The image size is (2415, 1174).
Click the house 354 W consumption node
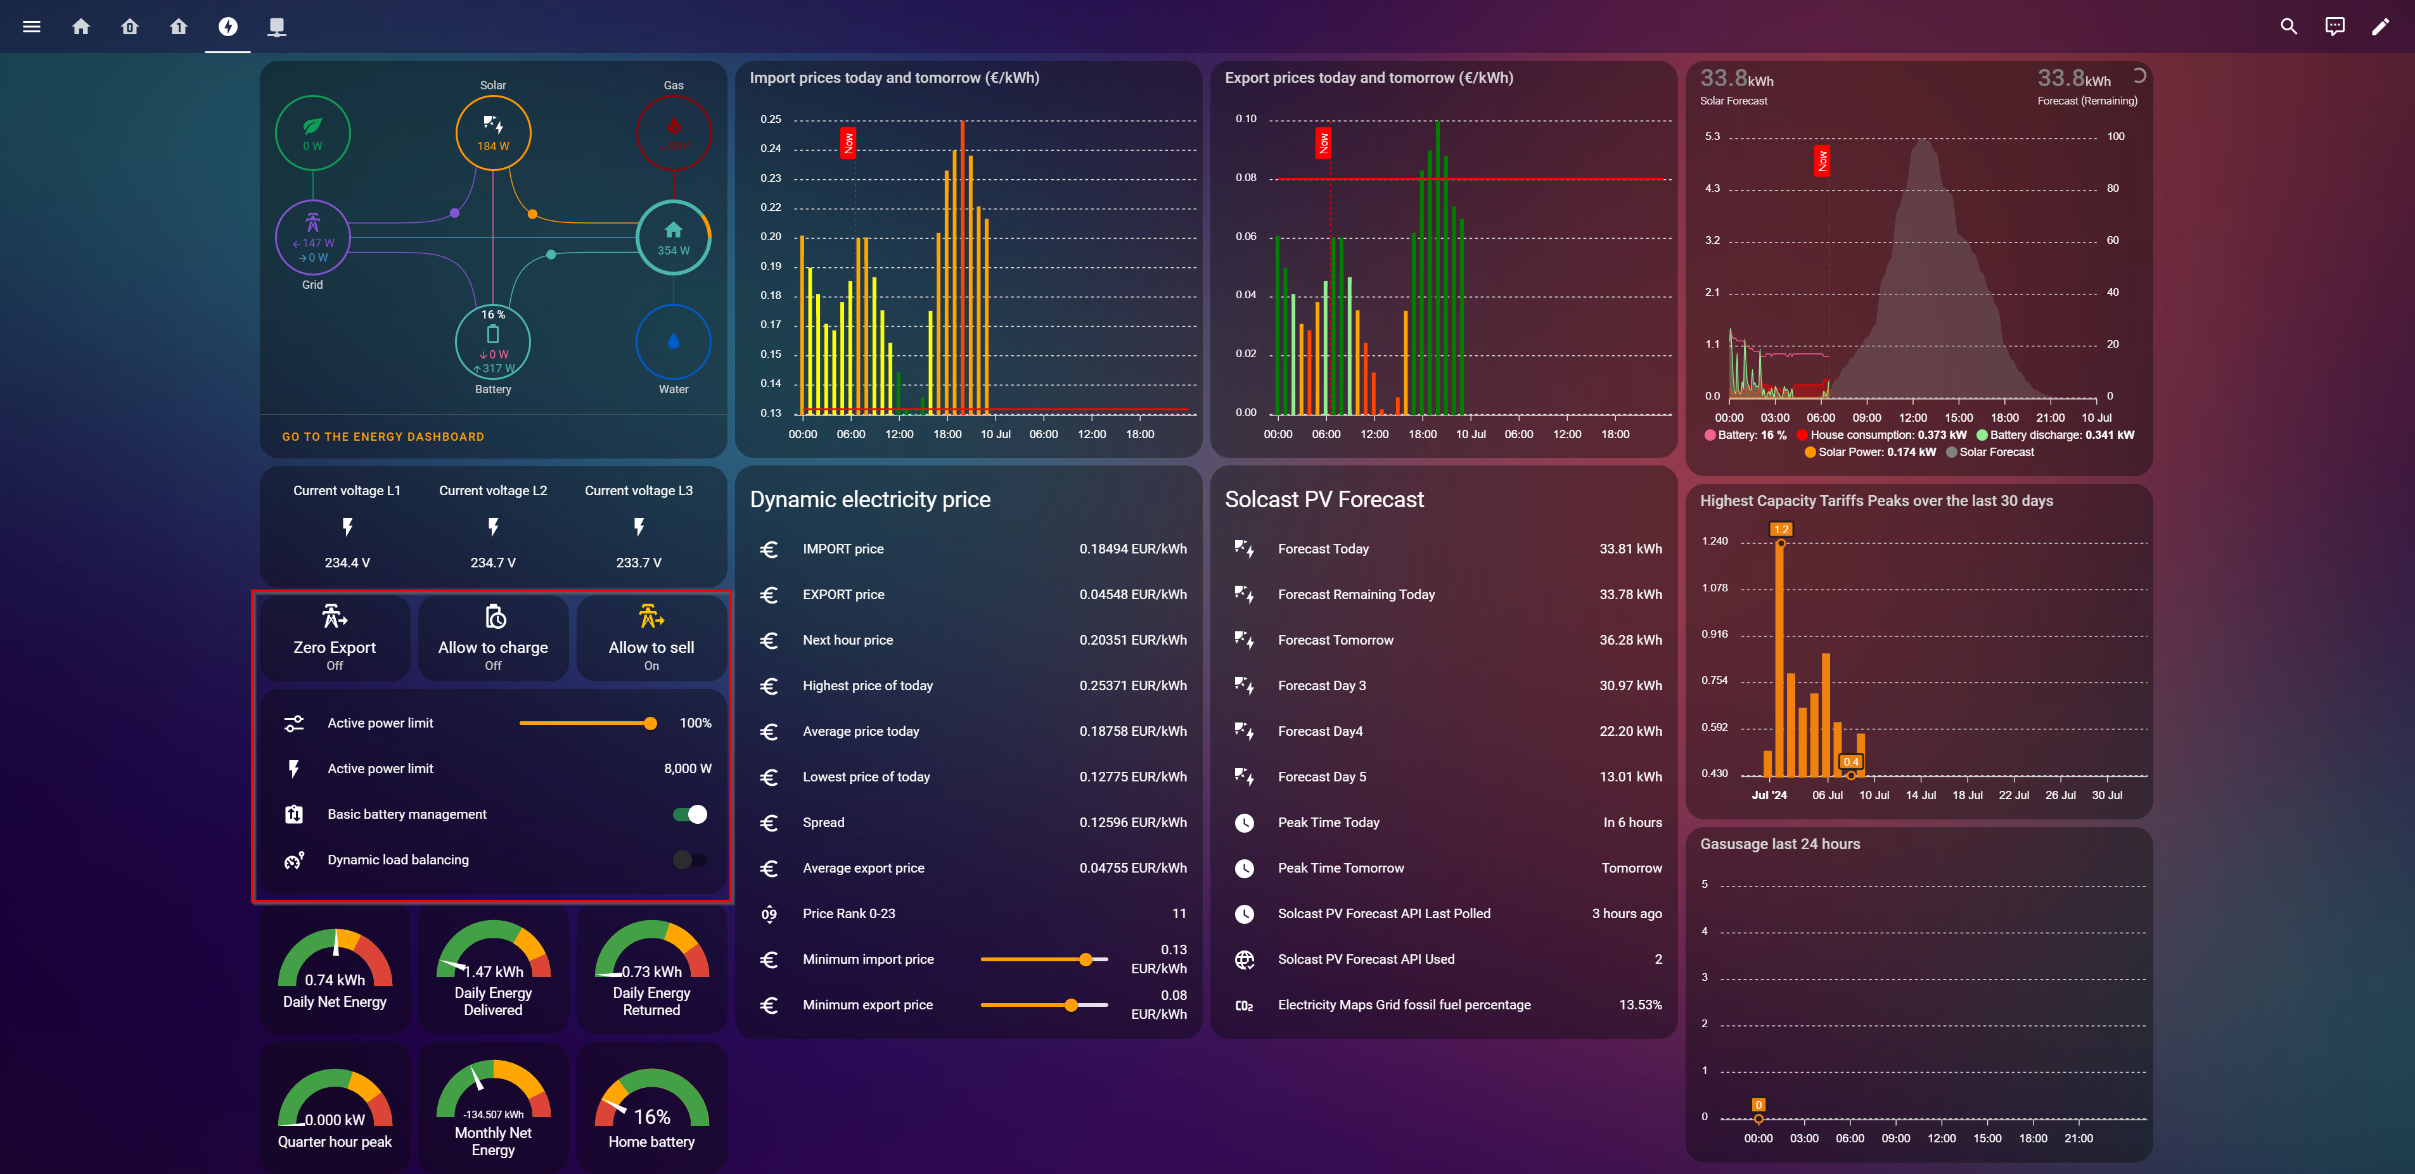pyautogui.click(x=673, y=237)
